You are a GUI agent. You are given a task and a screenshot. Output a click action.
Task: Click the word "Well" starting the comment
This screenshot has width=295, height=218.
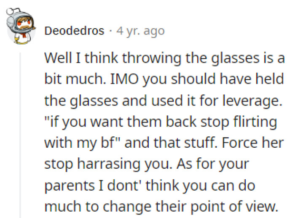coord(58,58)
